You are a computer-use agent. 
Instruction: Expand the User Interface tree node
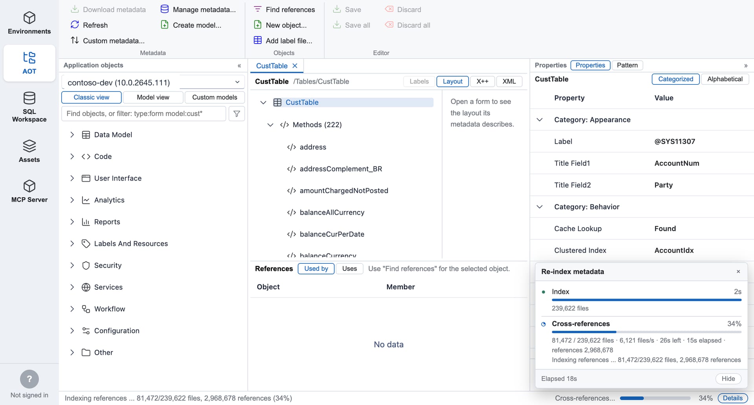(72, 178)
